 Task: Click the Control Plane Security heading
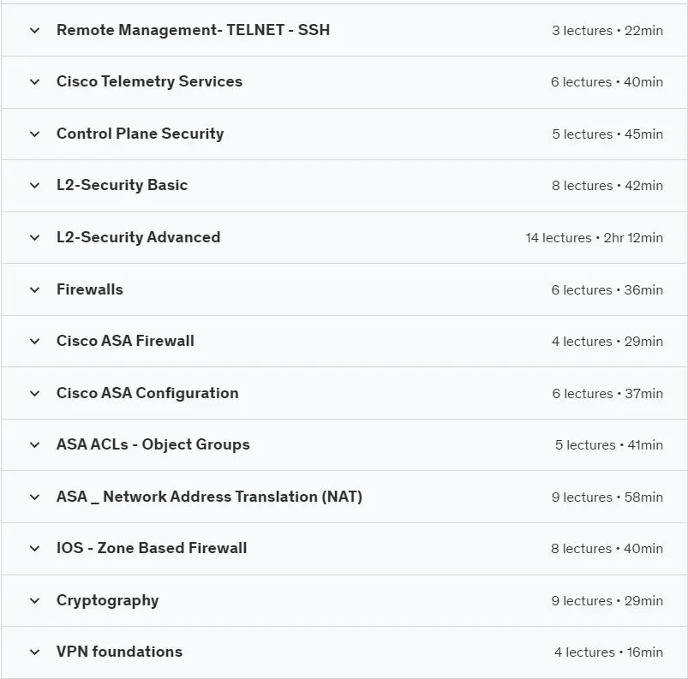coord(141,134)
